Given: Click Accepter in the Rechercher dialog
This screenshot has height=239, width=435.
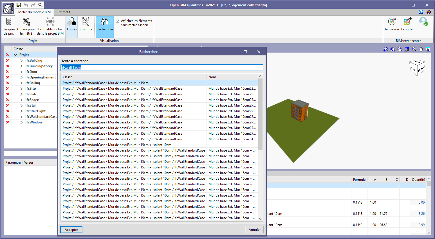Looking at the screenshot, I should point(71,230).
